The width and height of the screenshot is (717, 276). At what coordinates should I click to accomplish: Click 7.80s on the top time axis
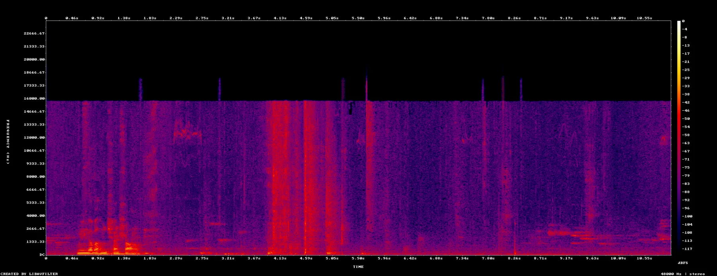click(488, 18)
